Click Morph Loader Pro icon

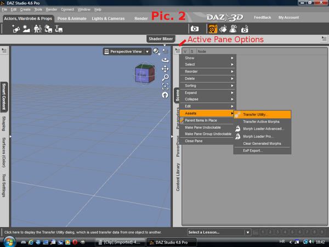238,136
